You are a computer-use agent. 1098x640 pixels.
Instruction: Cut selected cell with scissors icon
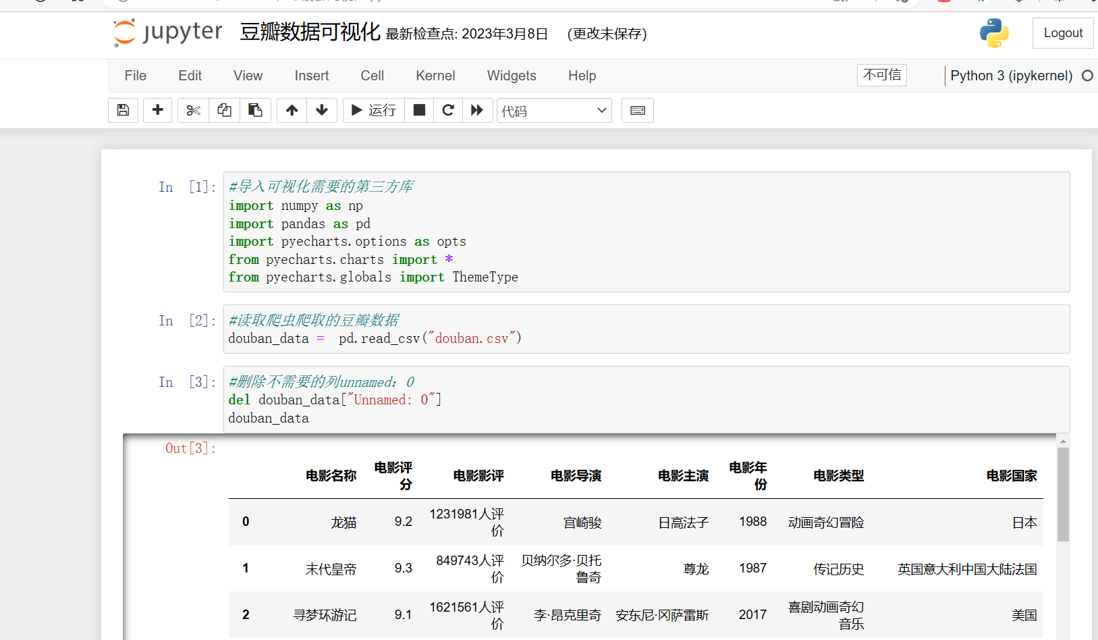pyautogui.click(x=193, y=110)
